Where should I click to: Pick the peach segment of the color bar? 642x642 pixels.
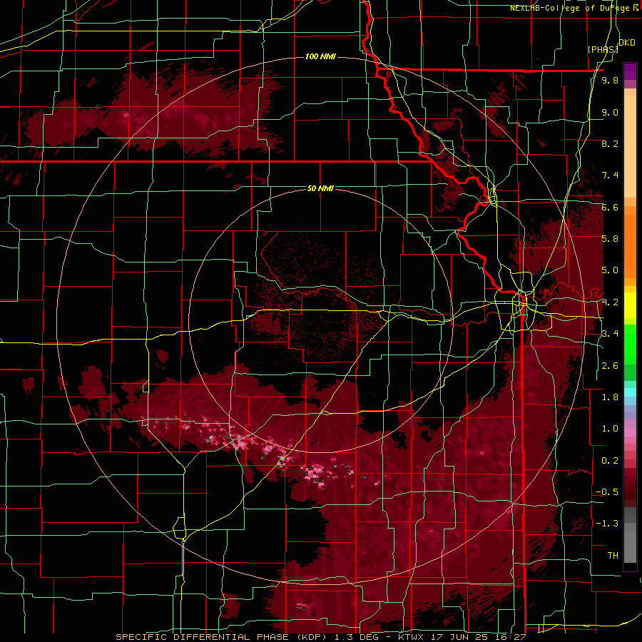coord(630,148)
